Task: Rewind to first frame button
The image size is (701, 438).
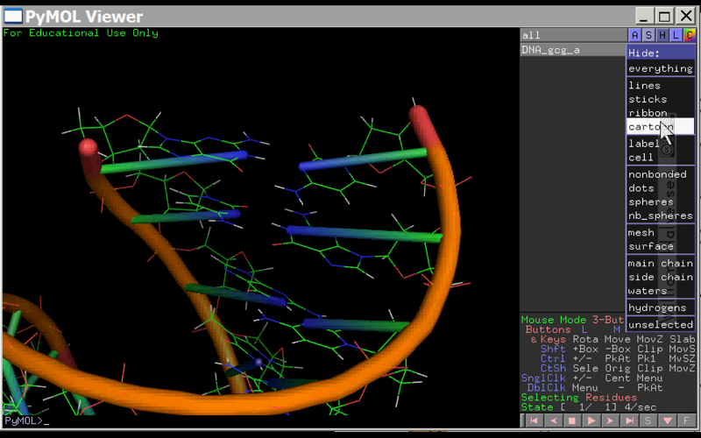Action: pyautogui.click(x=534, y=420)
